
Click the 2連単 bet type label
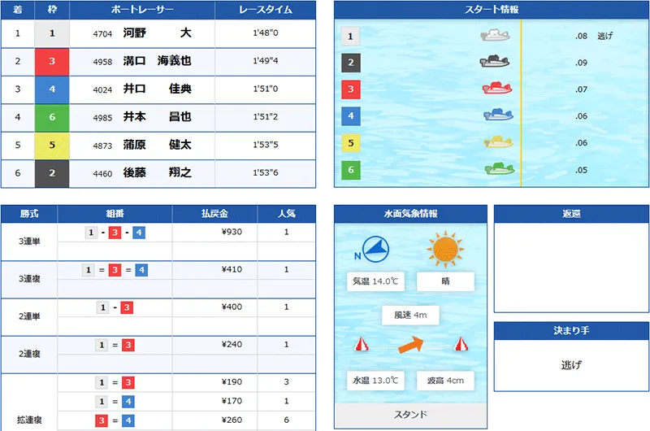click(29, 316)
